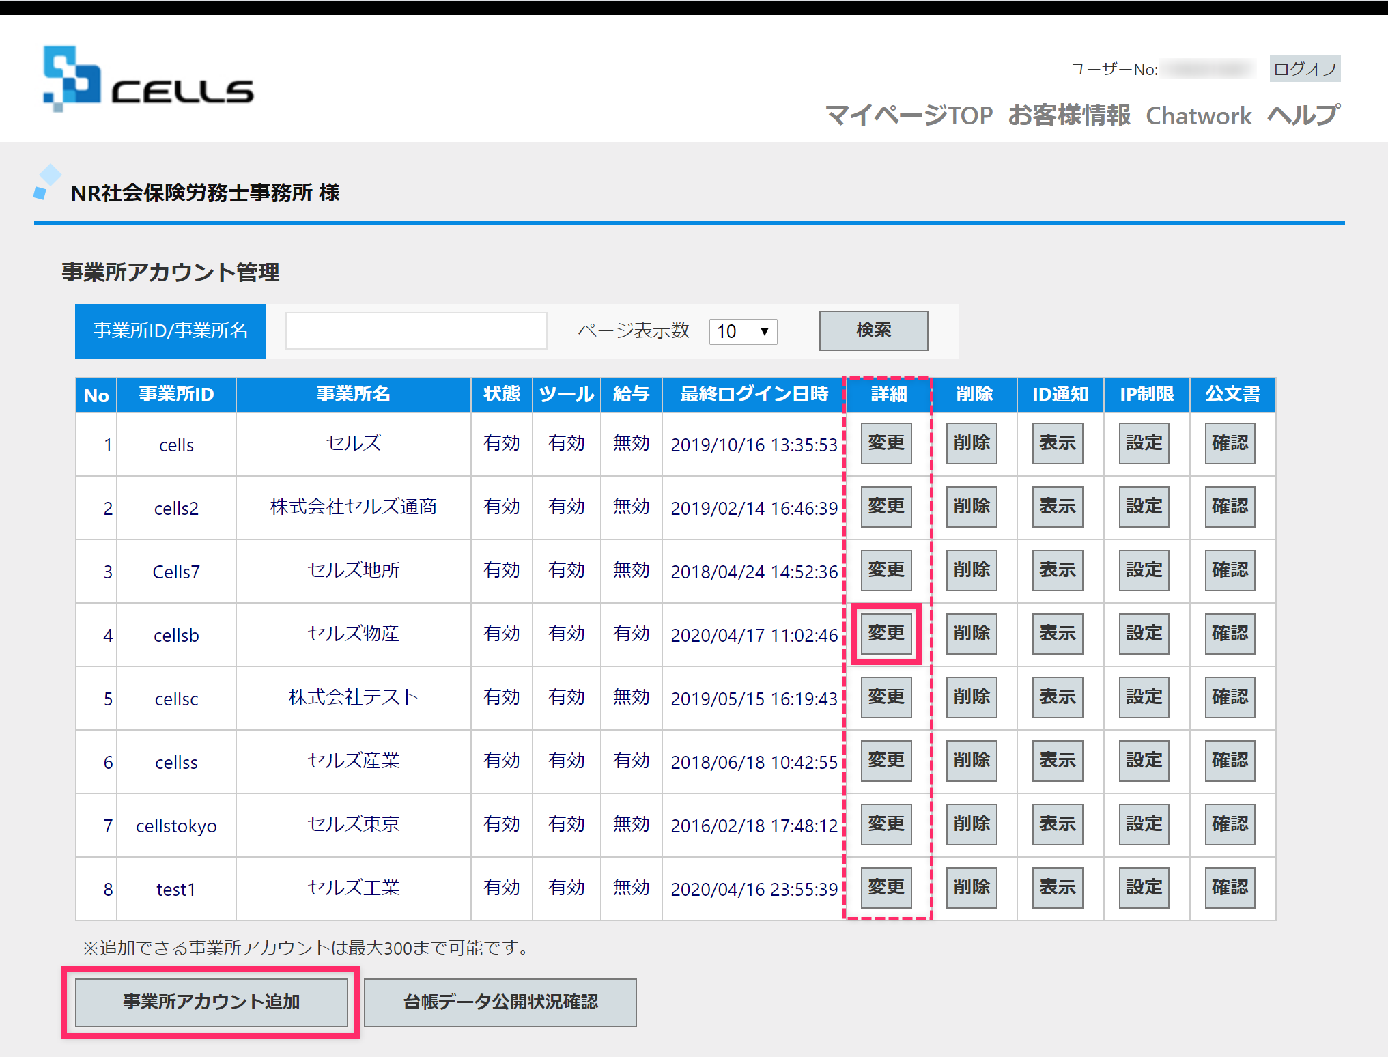
Task: Show ID notification for the Cells7 row
Action: click(x=1058, y=570)
